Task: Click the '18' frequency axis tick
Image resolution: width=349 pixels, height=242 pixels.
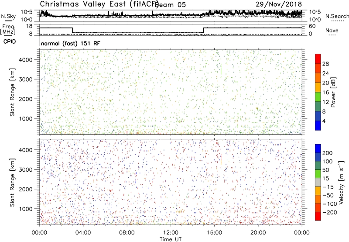Action: coord(29,26)
